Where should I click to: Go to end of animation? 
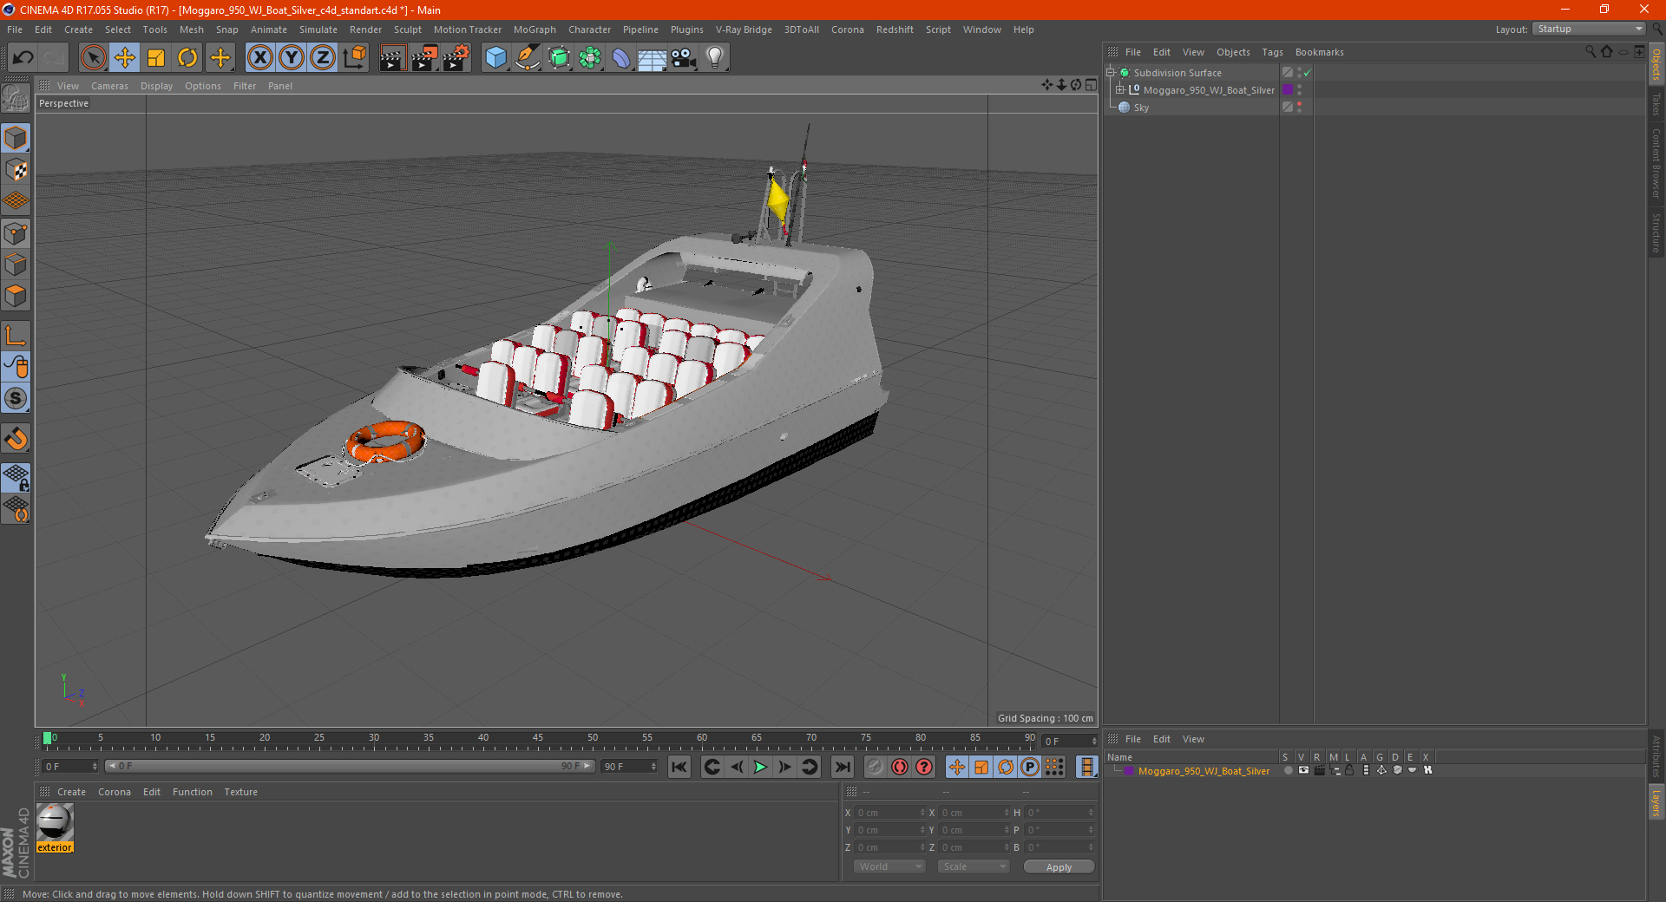coord(843,767)
